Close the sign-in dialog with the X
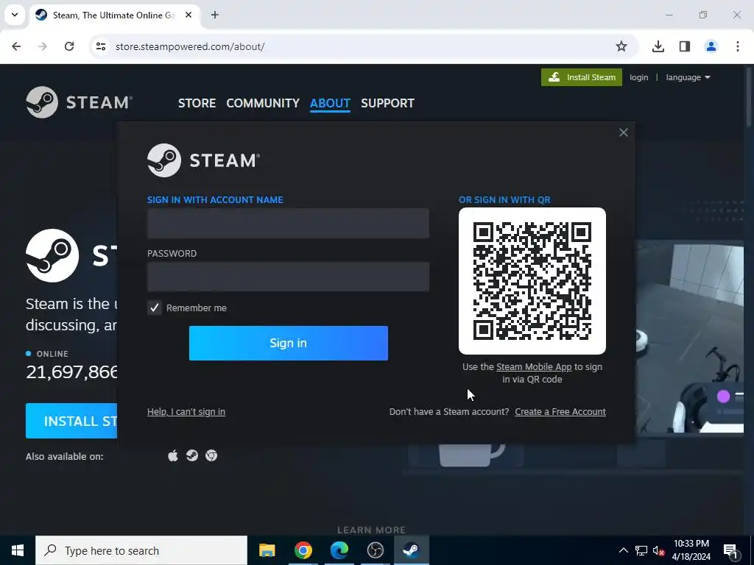The width and height of the screenshot is (754, 565). 623,132
